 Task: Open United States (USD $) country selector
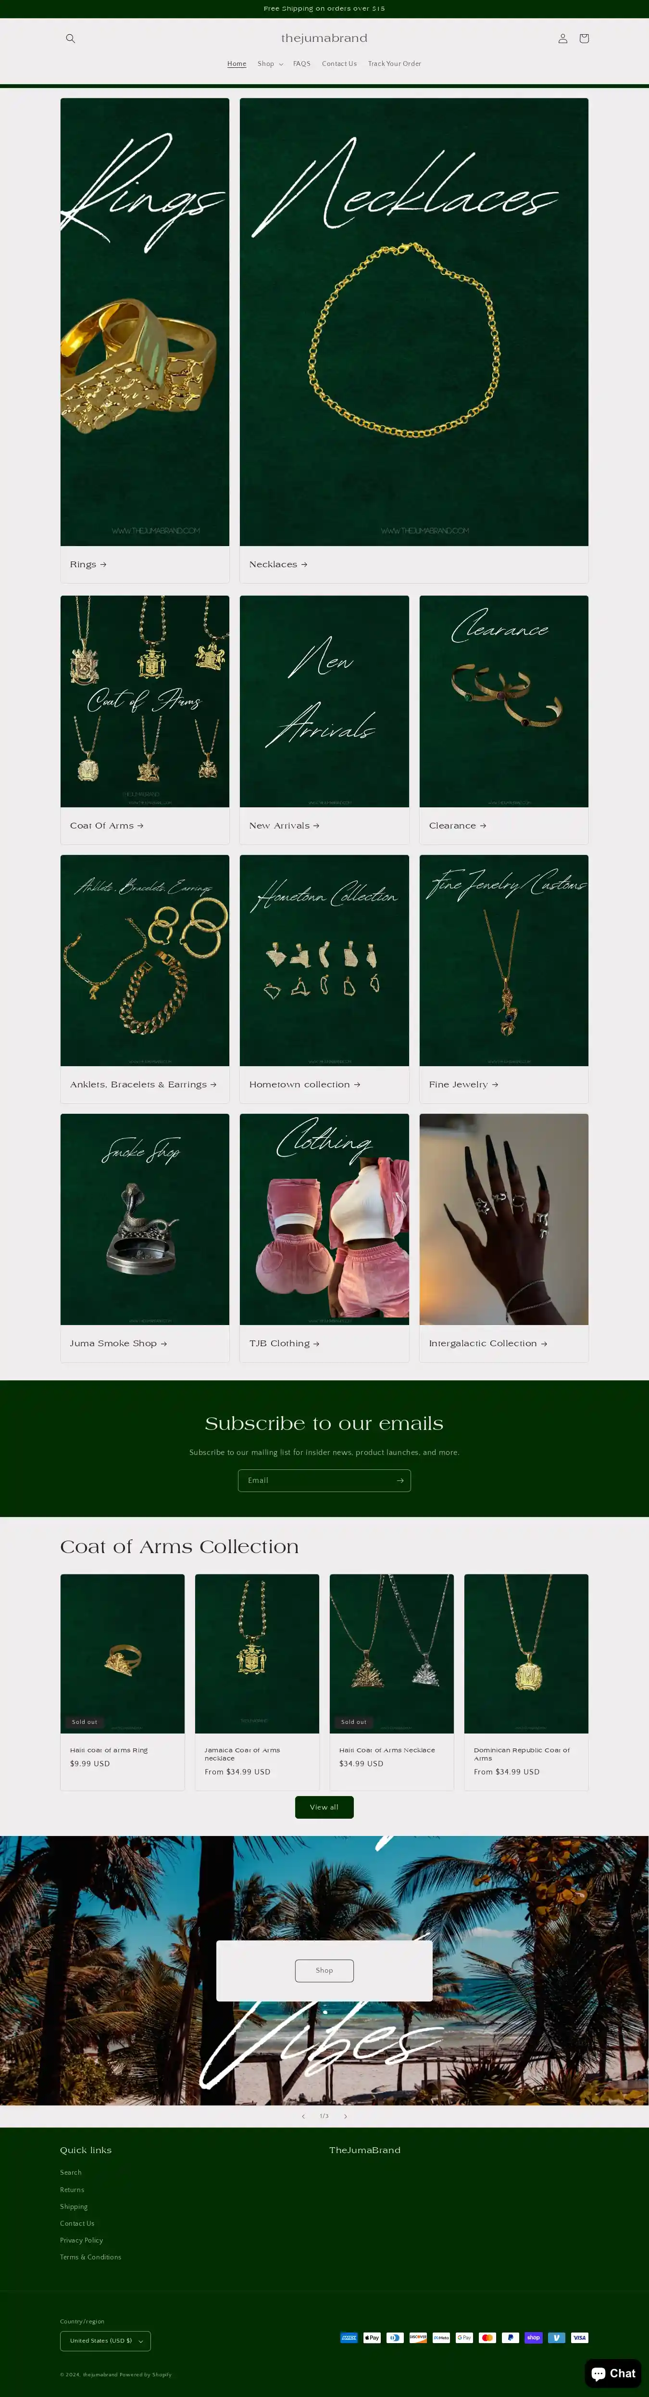(x=105, y=2340)
